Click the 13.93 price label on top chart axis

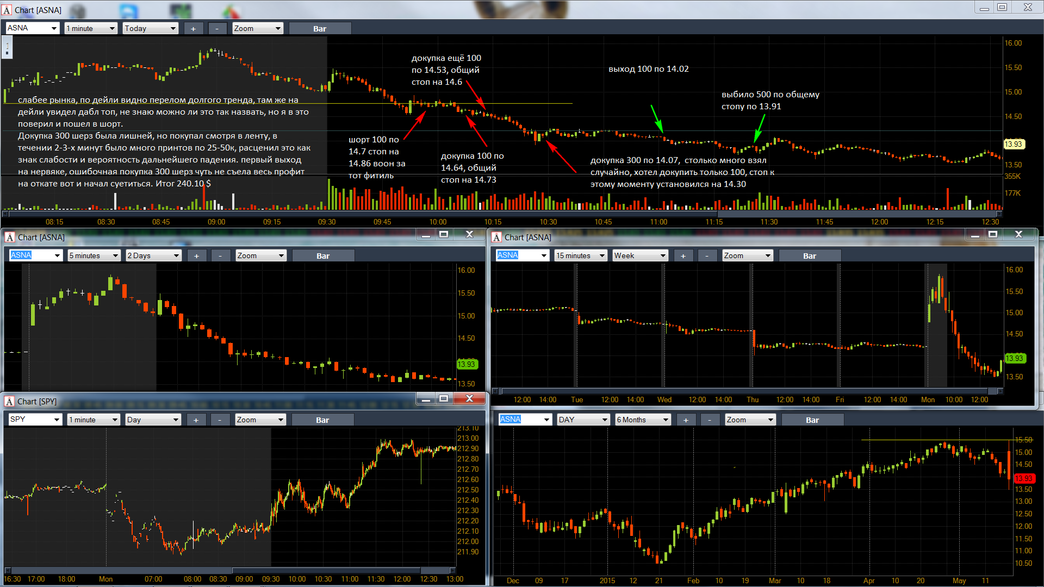(1014, 144)
